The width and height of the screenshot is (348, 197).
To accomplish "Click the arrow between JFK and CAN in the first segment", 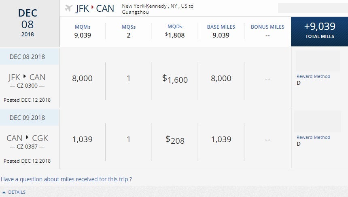I will tap(27, 77).
